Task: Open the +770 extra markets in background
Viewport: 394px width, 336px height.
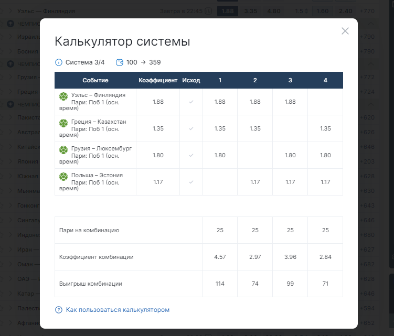Action: pos(367,12)
